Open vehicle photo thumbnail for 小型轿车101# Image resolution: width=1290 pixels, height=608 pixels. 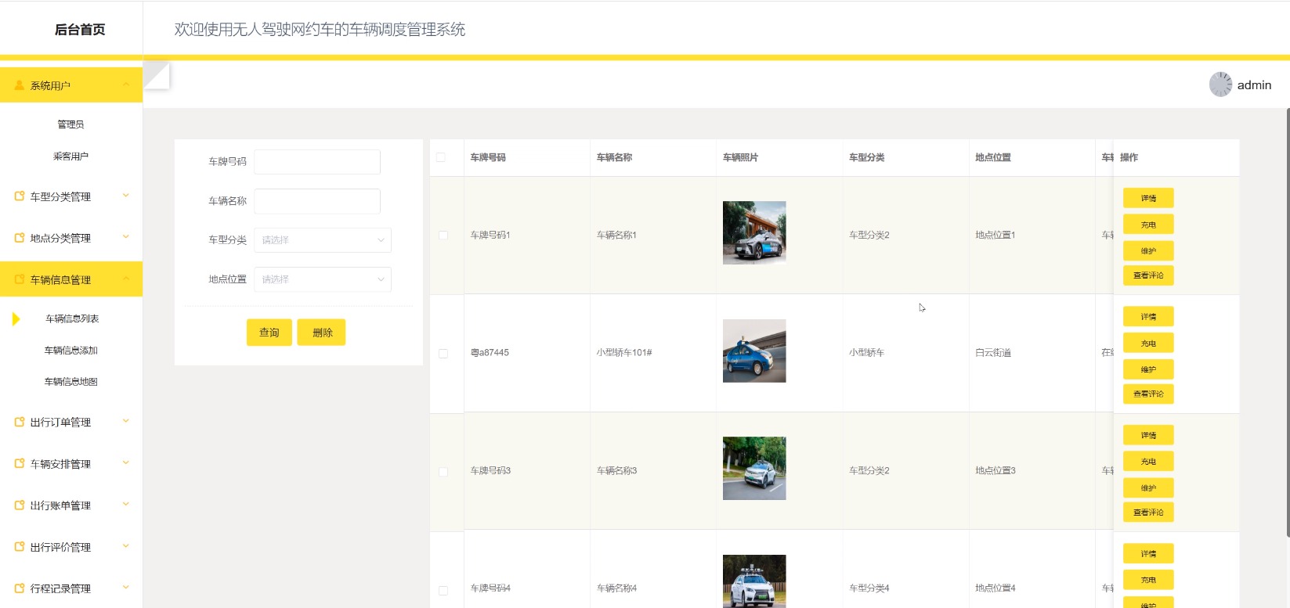click(x=754, y=351)
